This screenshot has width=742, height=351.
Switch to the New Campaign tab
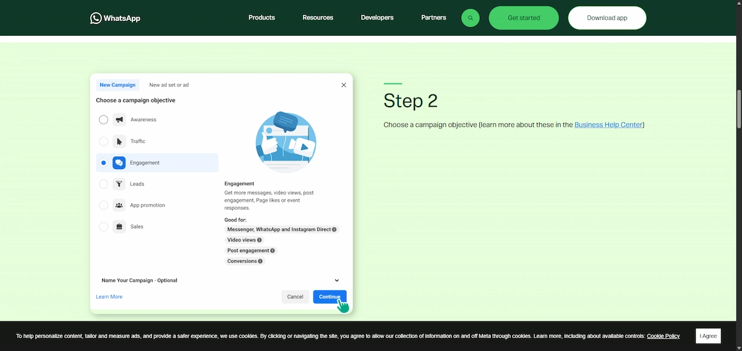[117, 85]
